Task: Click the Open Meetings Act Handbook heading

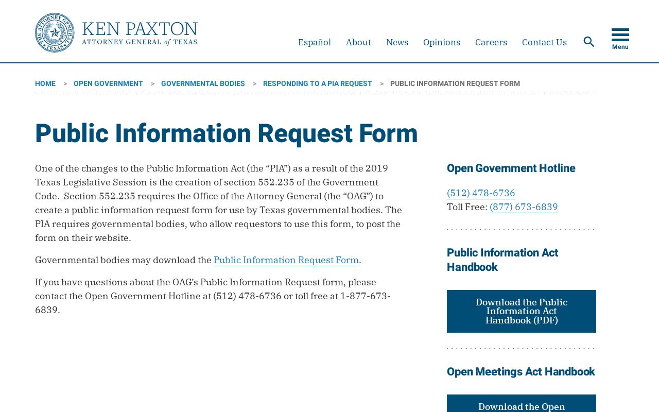Action: [x=521, y=372]
